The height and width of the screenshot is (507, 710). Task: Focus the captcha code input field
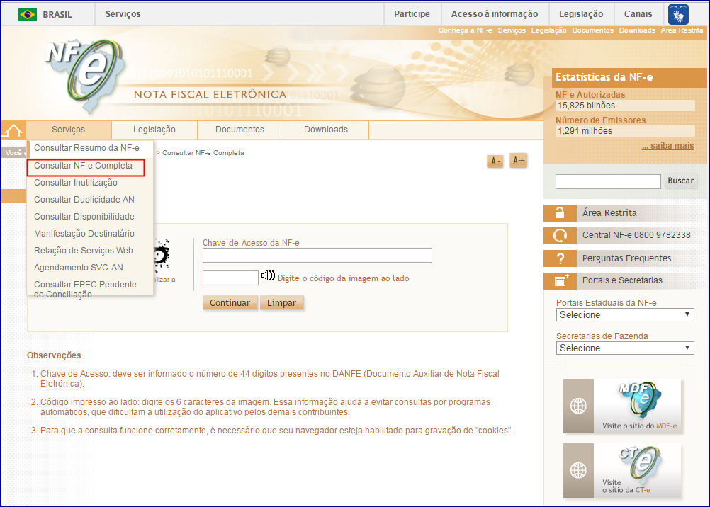(x=230, y=278)
